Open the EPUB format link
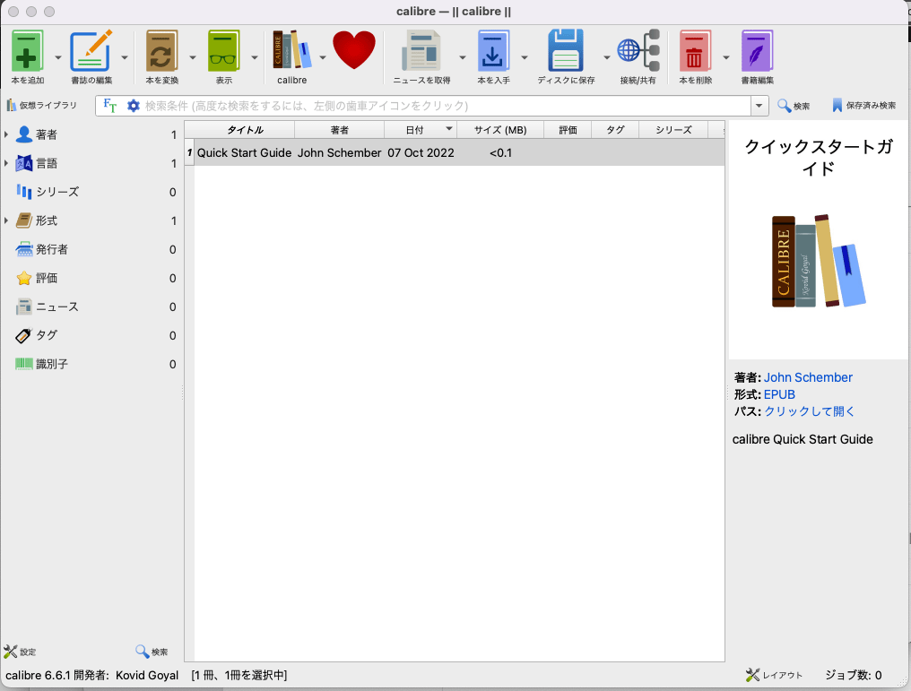 [779, 394]
